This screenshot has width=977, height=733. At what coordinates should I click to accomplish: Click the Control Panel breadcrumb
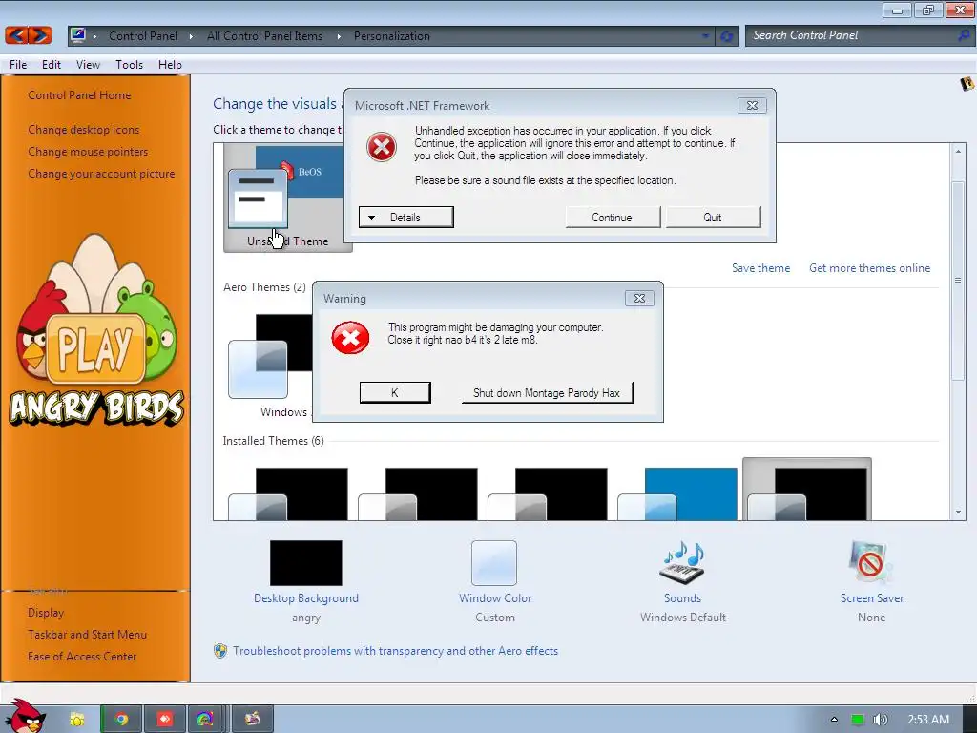click(x=143, y=36)
